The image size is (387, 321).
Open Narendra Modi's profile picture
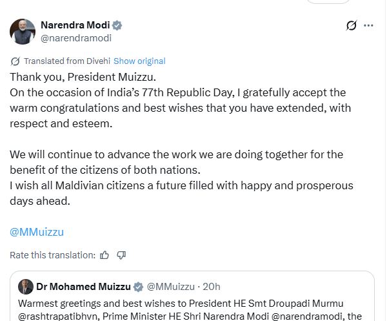pyautogui.click(x=22, y=32)
